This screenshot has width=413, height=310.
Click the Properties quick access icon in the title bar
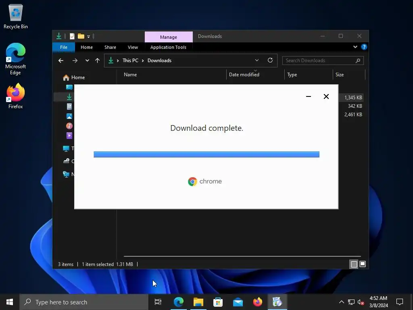(x=72, y=36)
